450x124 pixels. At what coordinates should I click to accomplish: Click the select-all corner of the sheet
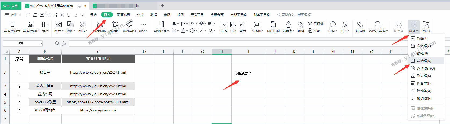coord(5,52)
